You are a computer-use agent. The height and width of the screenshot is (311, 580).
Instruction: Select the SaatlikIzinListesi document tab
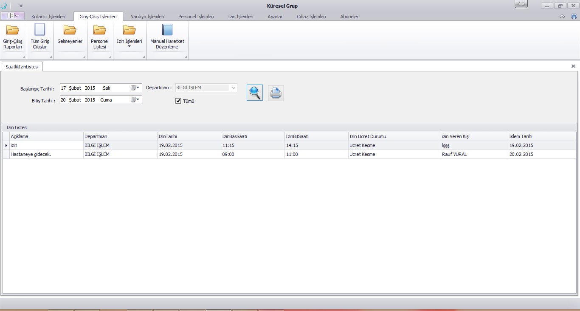(22, 67)
